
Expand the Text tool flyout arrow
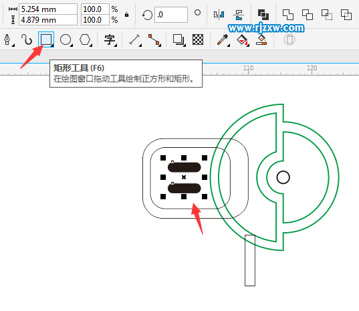tap(116, 45)
